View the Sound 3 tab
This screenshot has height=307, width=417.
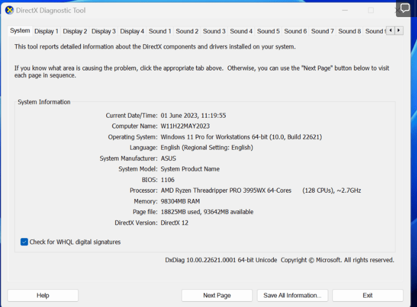(x=214, y=31)
